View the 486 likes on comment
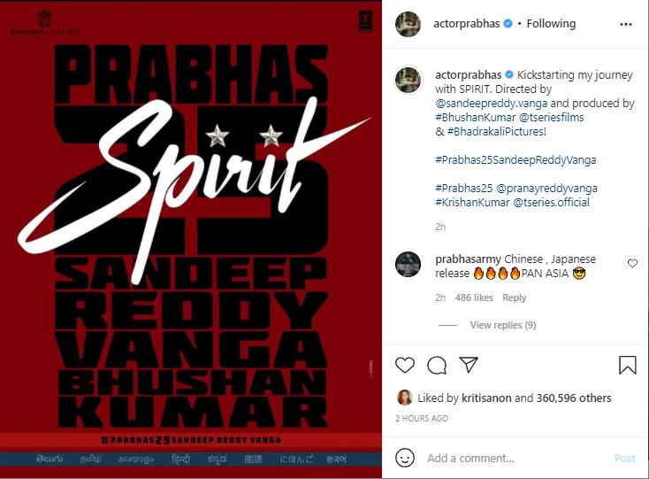Image resolution: width=649 pixels, height=479 pixels. (x=474, y=297)
